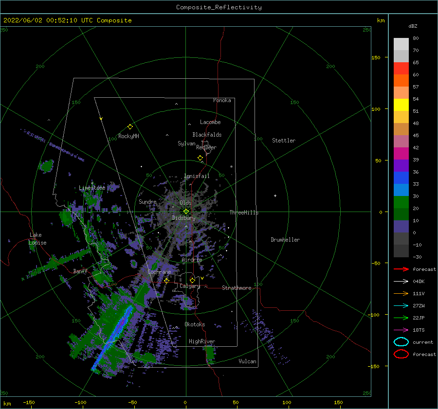Click the asterisk marker above Limestone
Viewport: 438px width, 409px height.
92,183
